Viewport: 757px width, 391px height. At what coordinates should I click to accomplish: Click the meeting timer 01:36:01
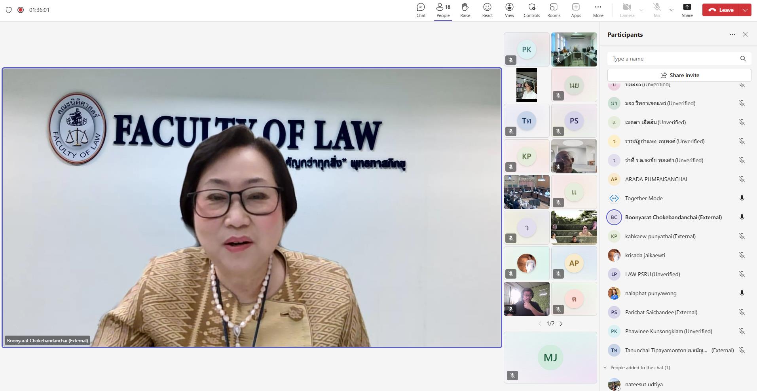tap(39, 10)
